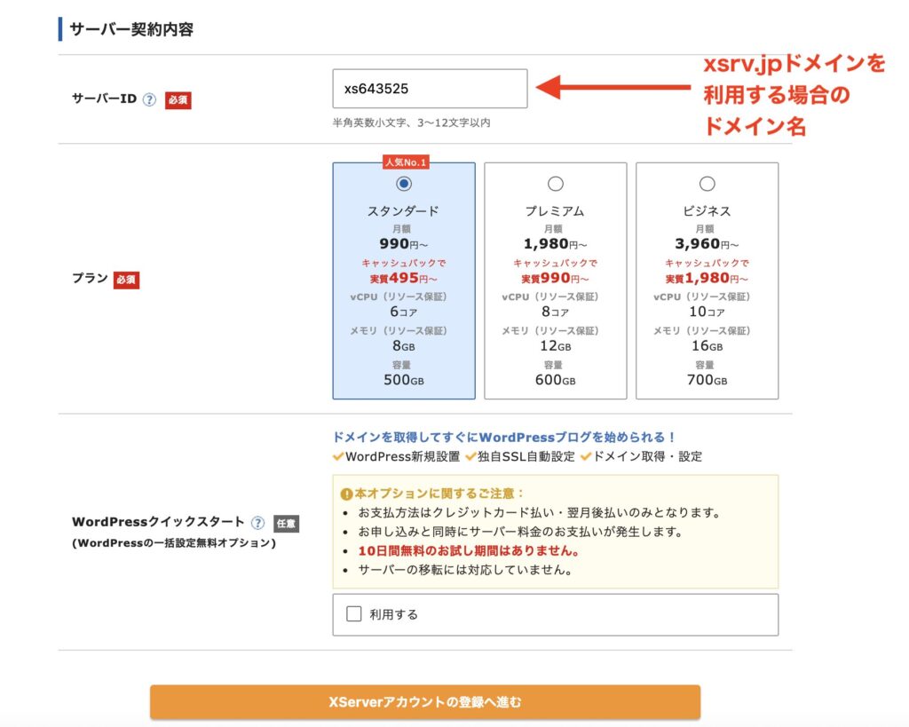Click the 10日間無料のお試し期間はありません warning text
This screenshot has height=727, width=909.
[x=469, y=550]
